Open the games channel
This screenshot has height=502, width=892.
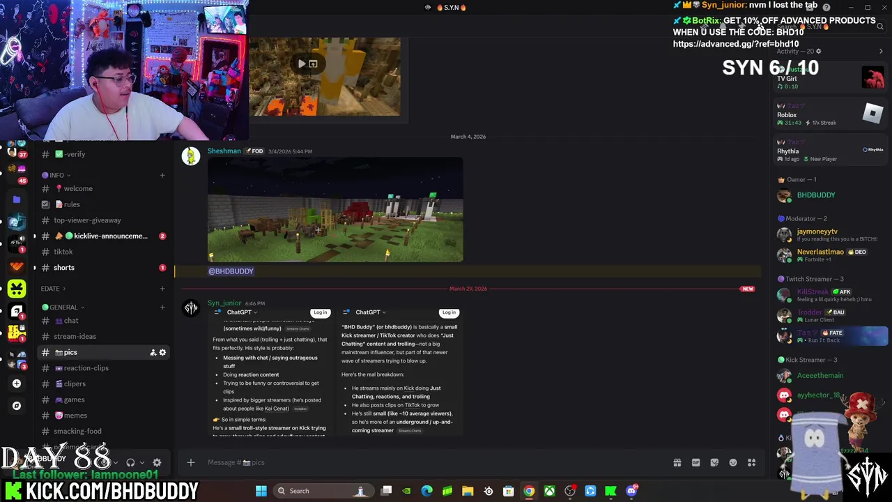coord(103,400)
